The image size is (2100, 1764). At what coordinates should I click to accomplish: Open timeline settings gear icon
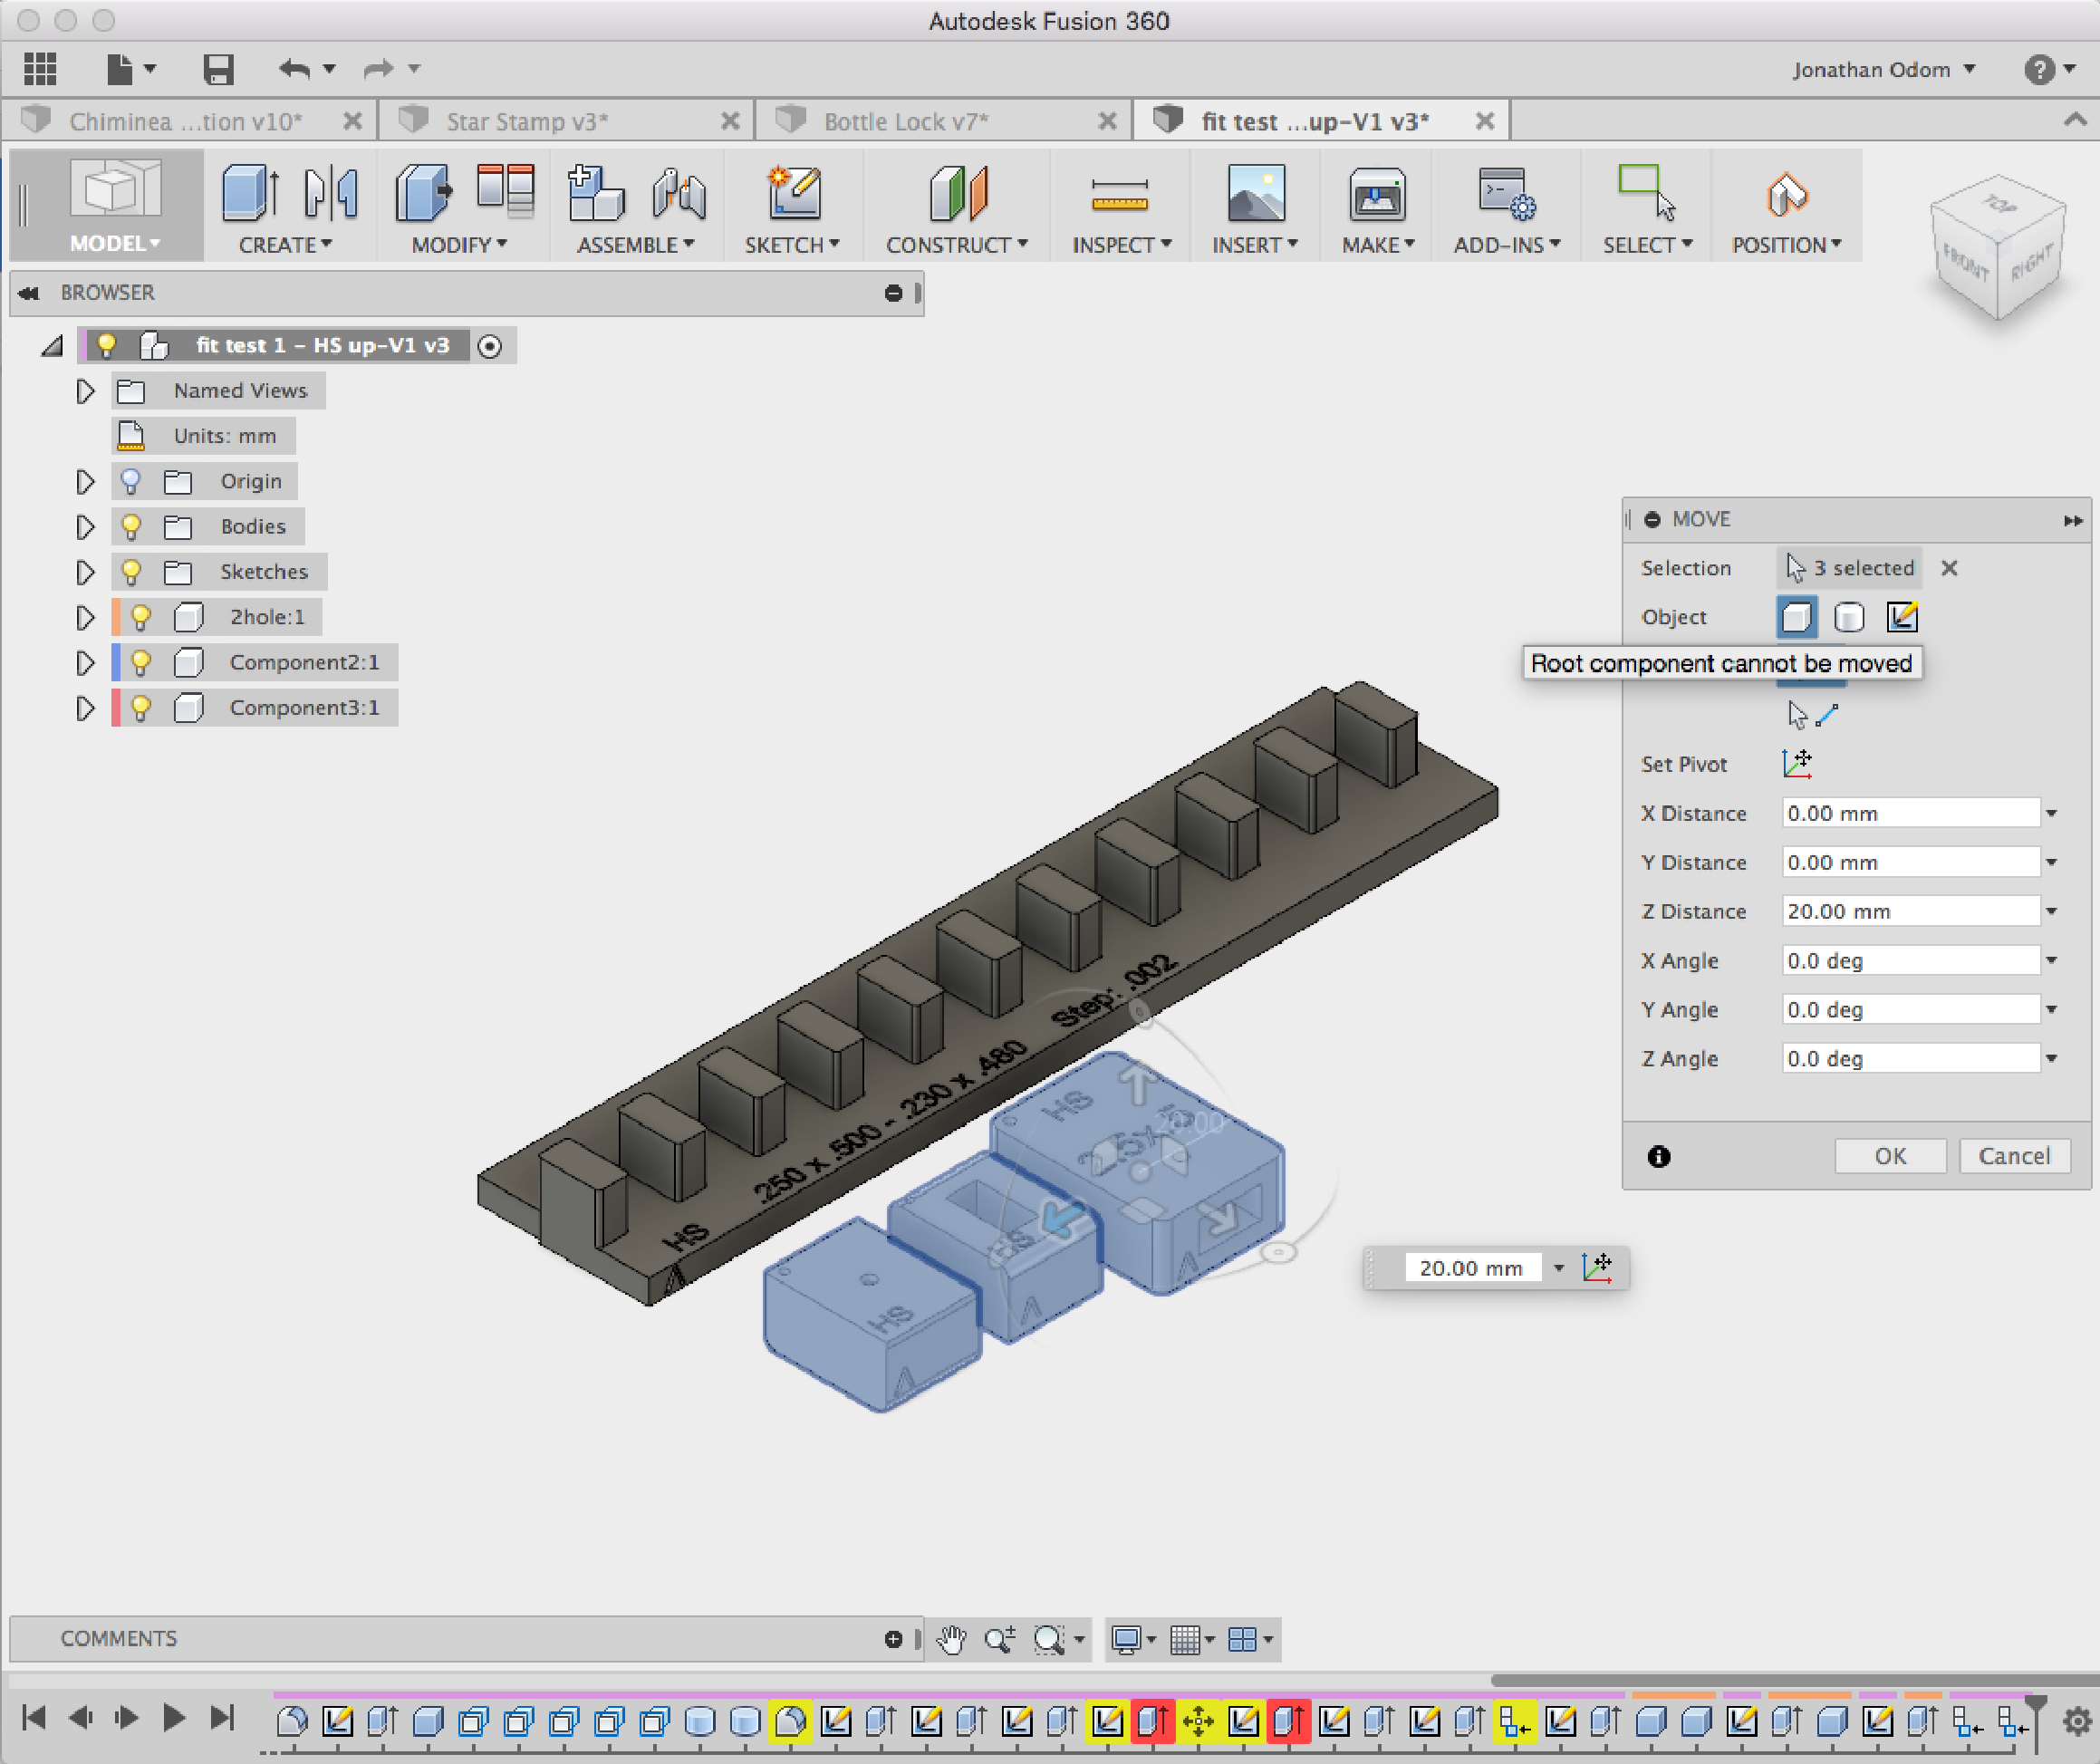click(x=2077, y=1721)
